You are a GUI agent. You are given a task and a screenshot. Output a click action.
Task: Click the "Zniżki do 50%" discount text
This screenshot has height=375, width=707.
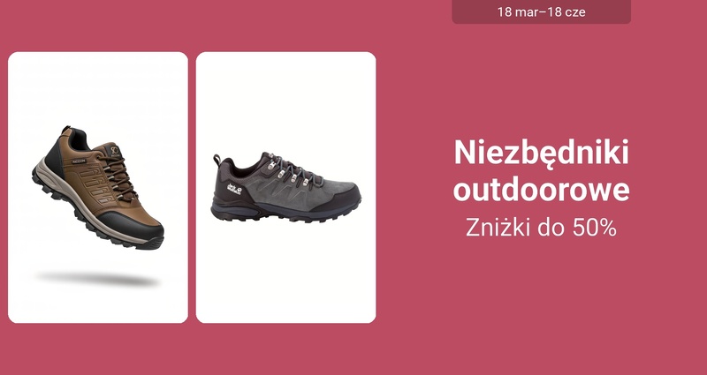[541, 228]
